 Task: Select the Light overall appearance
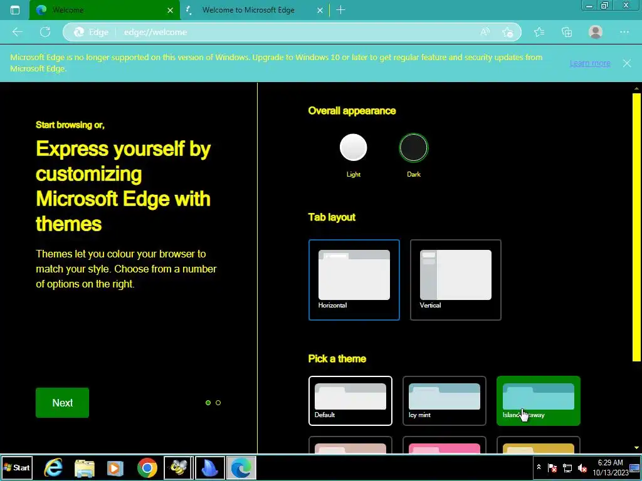tap(354, 148)
